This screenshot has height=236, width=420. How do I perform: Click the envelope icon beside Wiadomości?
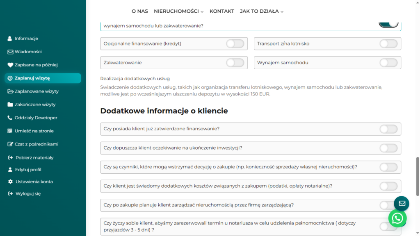(10, 52)
